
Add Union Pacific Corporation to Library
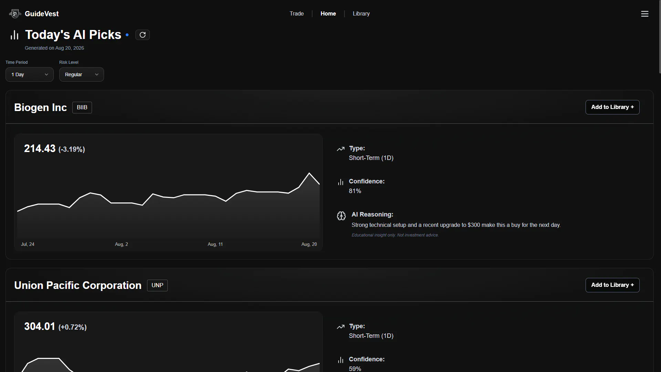point(612,285)
